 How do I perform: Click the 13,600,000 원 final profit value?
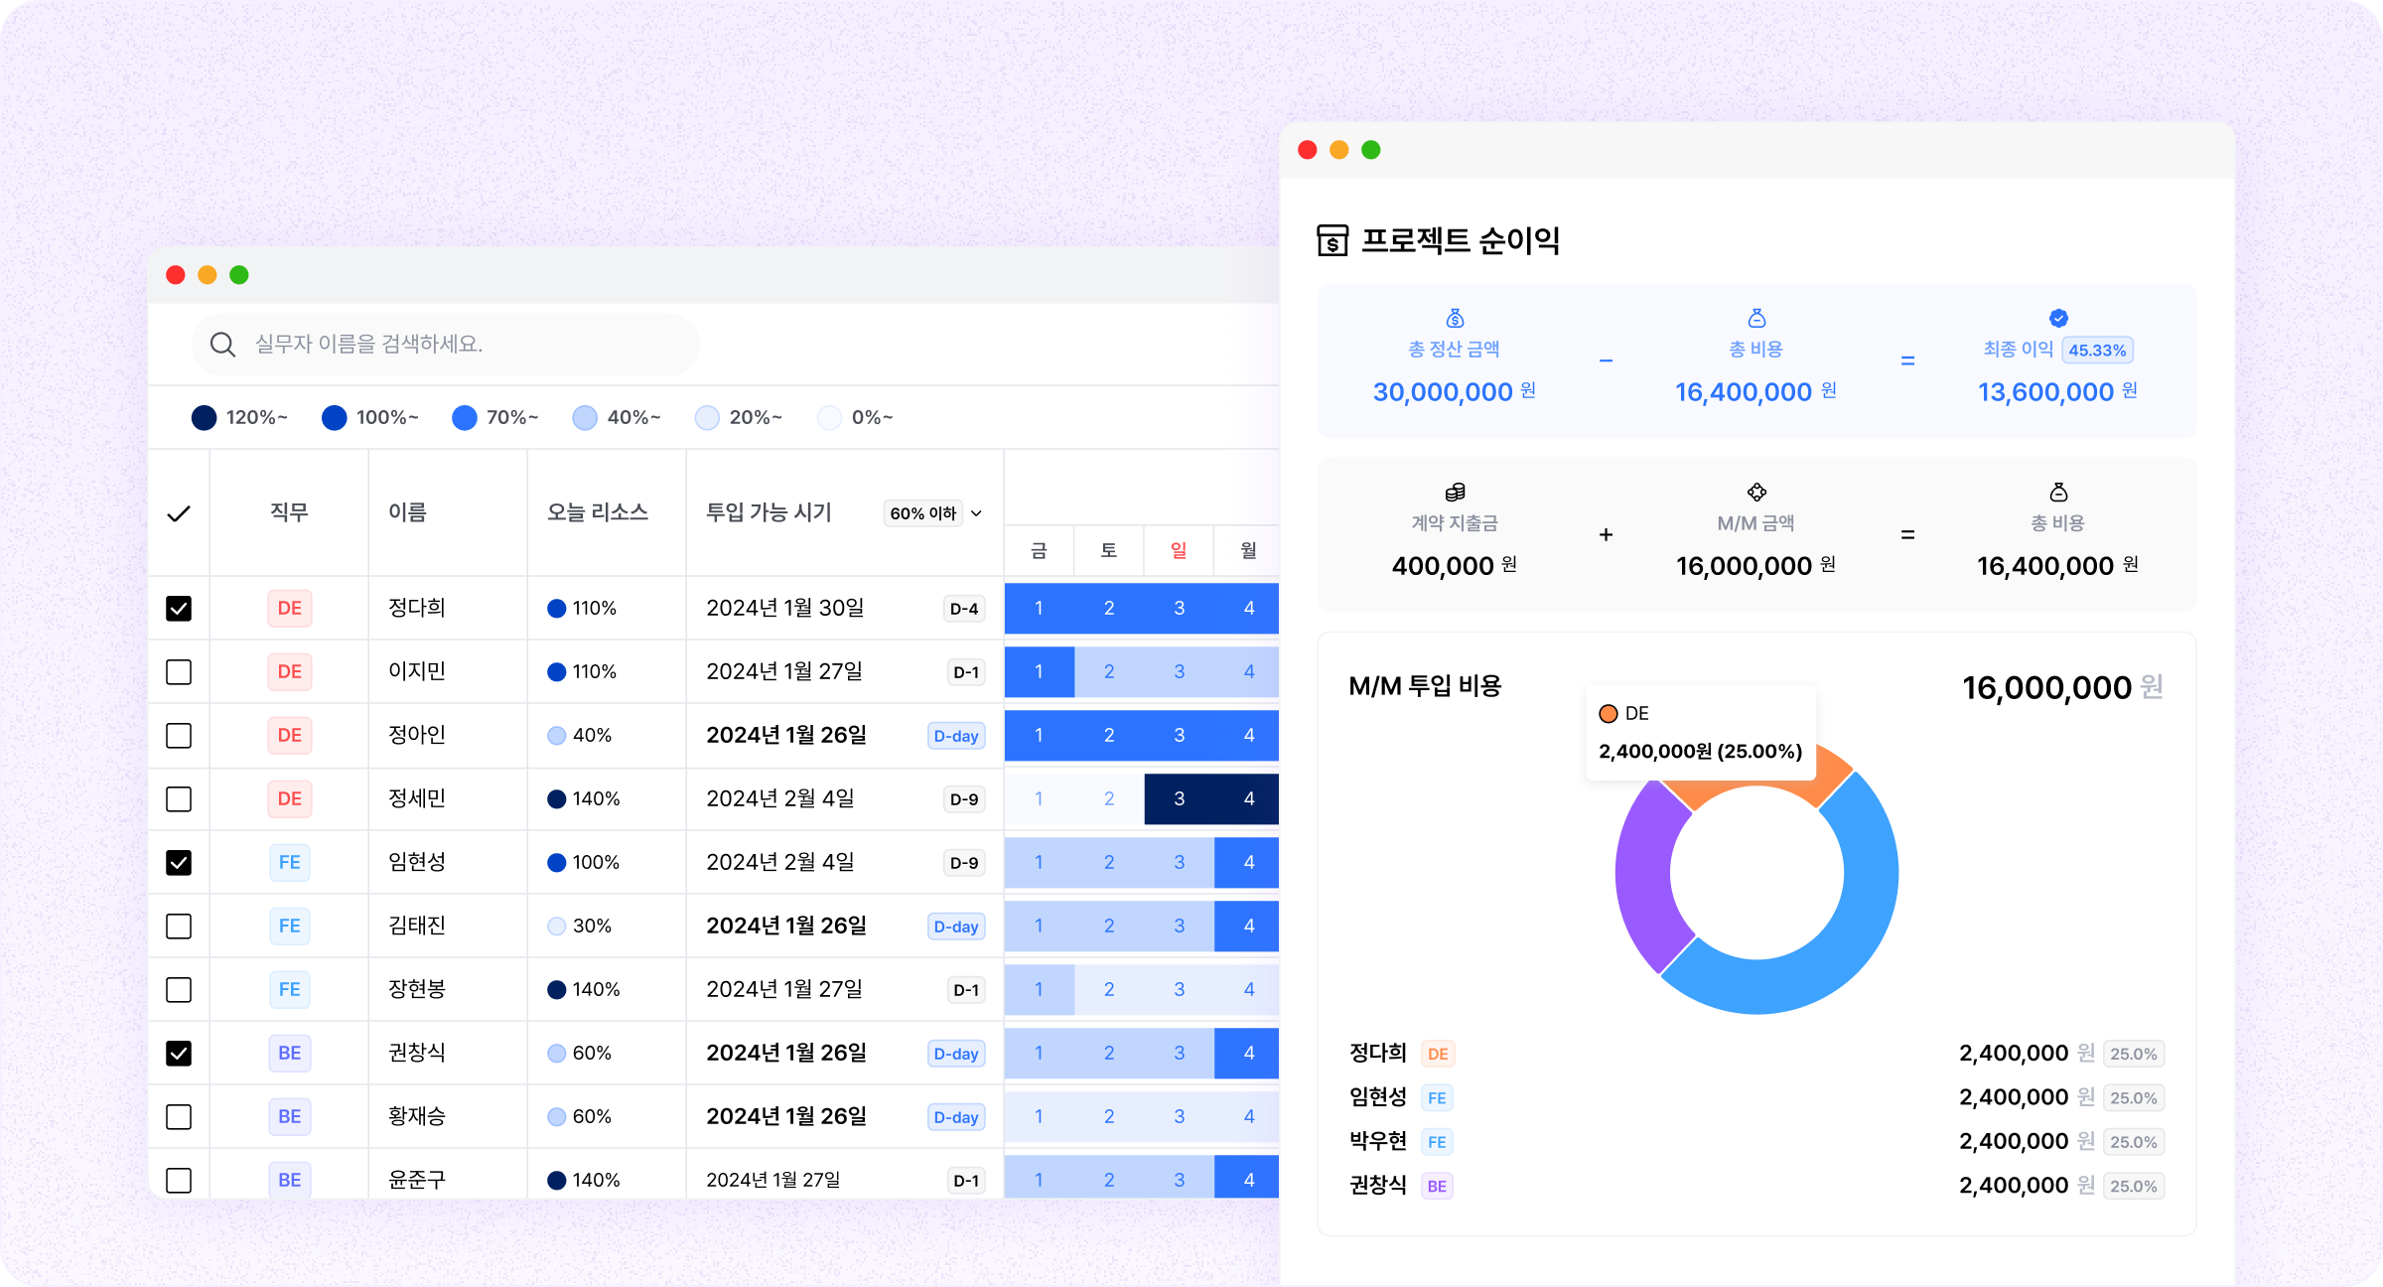click(2058, 392)
